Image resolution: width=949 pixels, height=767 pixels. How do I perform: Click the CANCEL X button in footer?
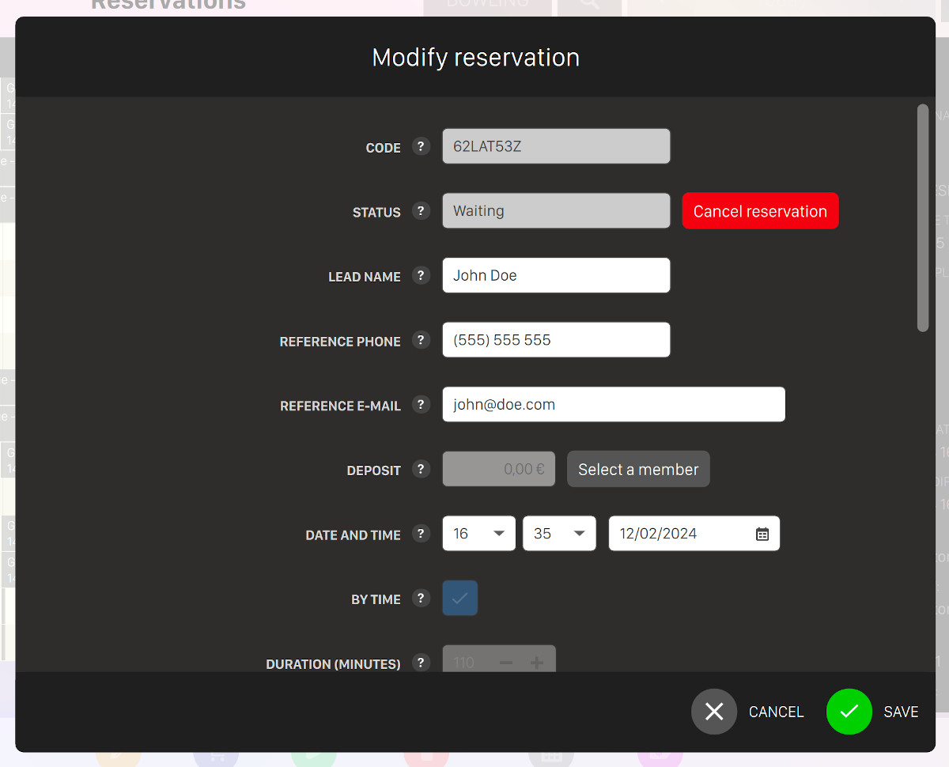pyautogui.click(x=714, y=712)
